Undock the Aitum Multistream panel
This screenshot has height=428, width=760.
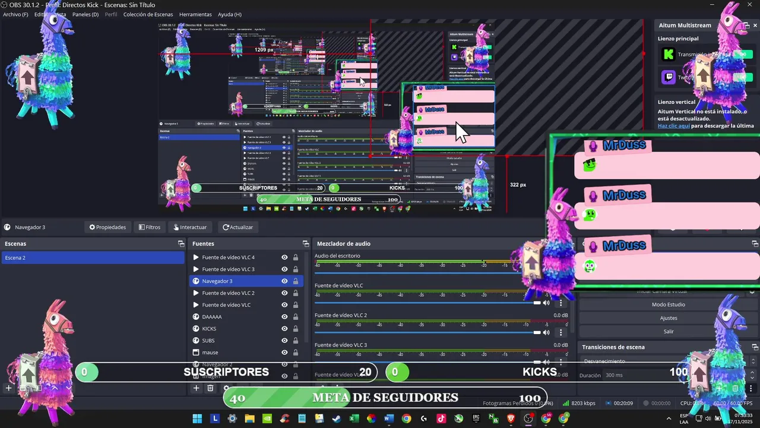(x=746, y=26)
